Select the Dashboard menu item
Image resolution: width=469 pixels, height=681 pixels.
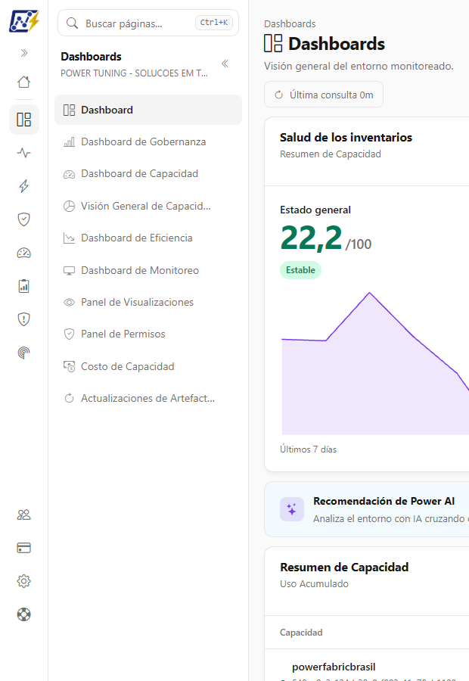point(148,110)
